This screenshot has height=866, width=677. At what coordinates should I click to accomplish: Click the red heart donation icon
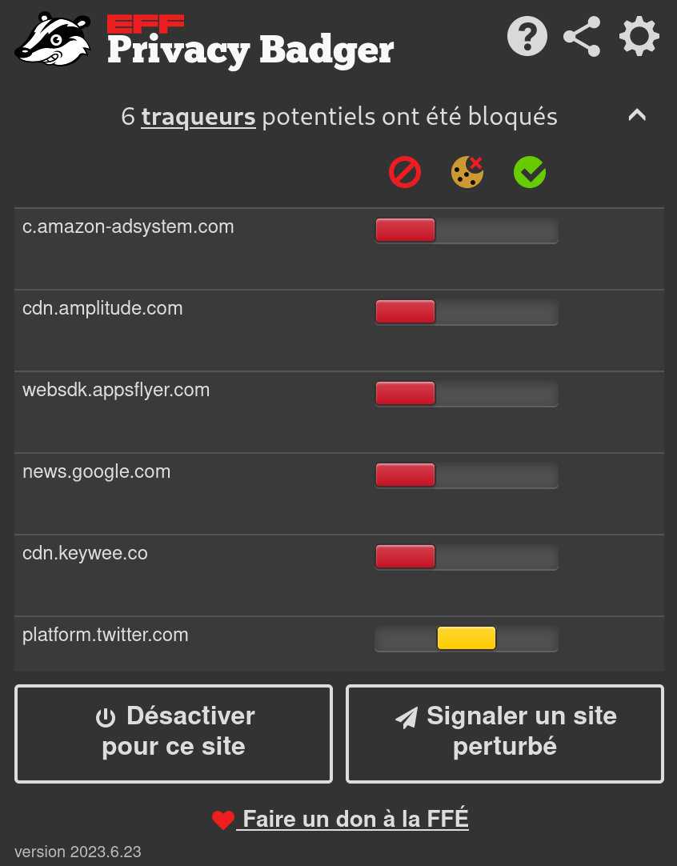(x=223, y=820)
